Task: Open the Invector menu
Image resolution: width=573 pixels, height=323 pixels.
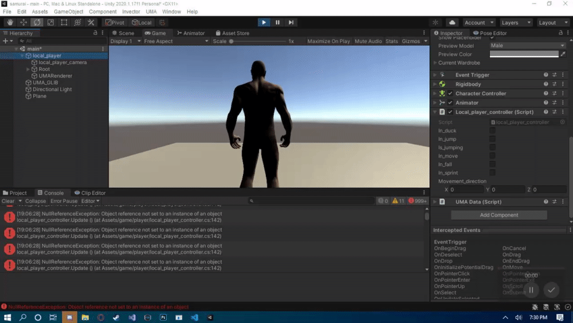Action: (x=131, y=11)
